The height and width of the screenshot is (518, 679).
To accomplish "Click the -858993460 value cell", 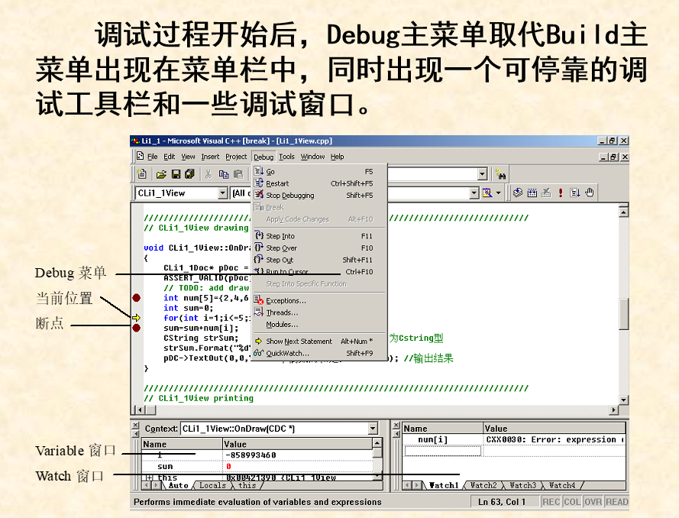I will click(x=297, y=455).
